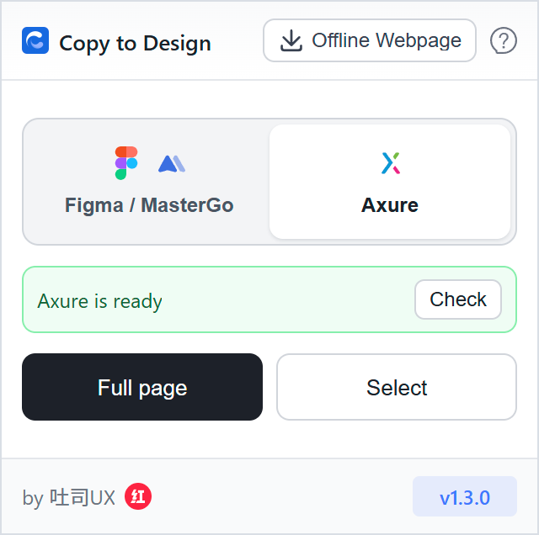Click the Axure X logo
The image size is (539, 535).
pos(391,163)
